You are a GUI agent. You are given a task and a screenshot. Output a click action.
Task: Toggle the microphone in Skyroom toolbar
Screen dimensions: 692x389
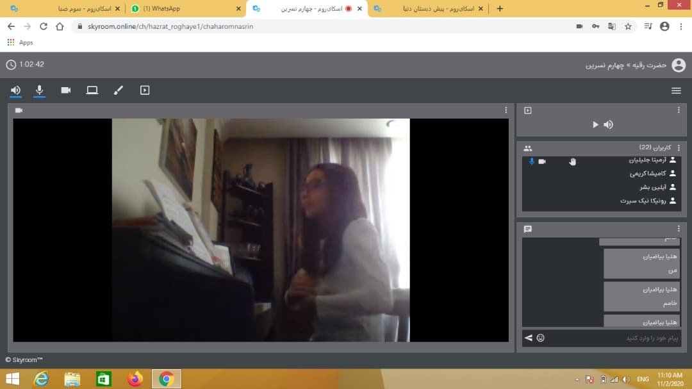[x=40, y=90]
